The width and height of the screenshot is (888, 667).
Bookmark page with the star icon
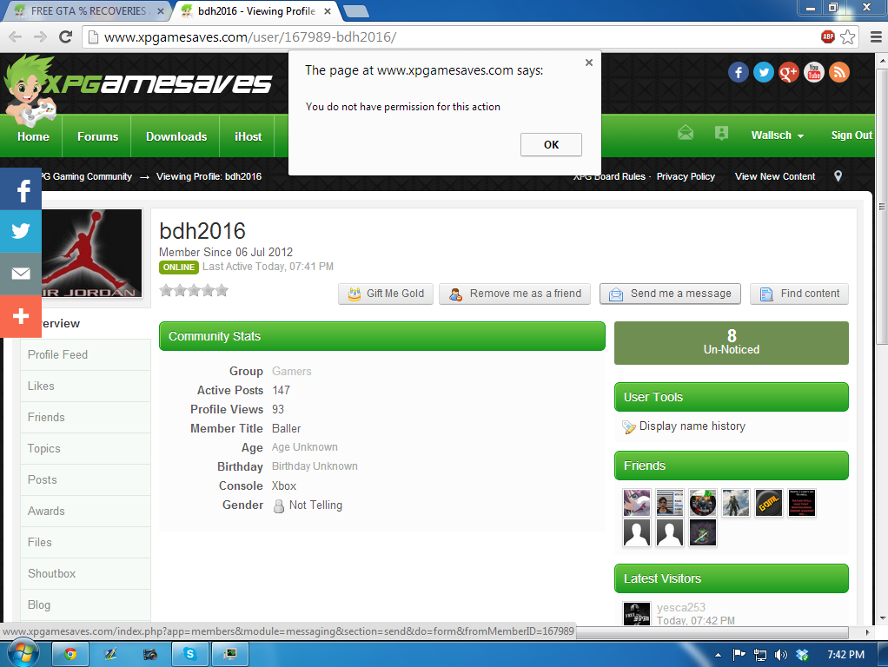click(848, 37)
